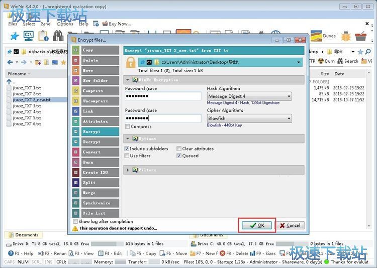Viewport: 377px width, 268px height.
Task: Expand the Filters section
Action: (128, 170)
